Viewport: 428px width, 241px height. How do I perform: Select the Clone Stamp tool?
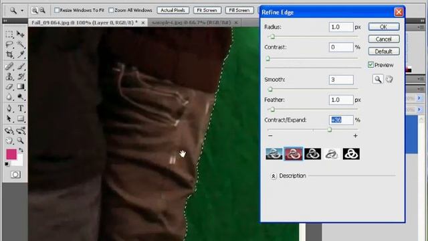tap(9, 76)
